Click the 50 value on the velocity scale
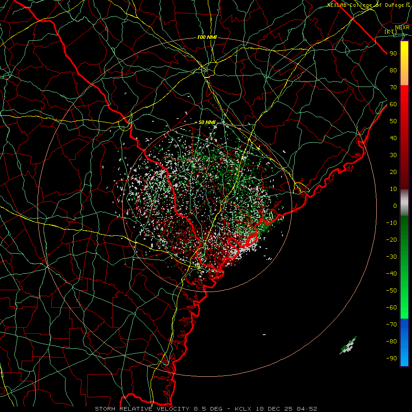Viewport: 412px width, 412px height. [x=393, y=121]
